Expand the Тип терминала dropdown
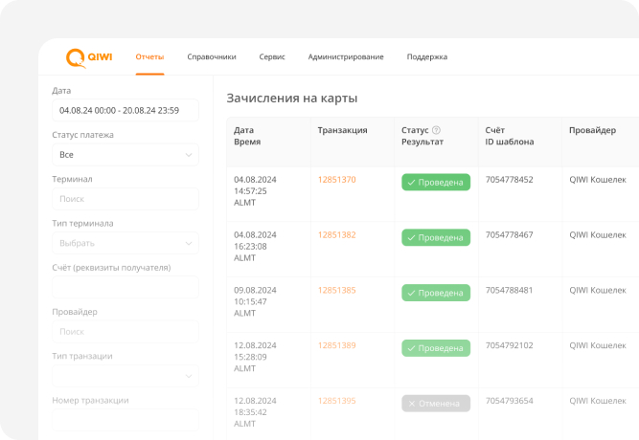Viewport: 639px width, 440px height. point(125,243)
